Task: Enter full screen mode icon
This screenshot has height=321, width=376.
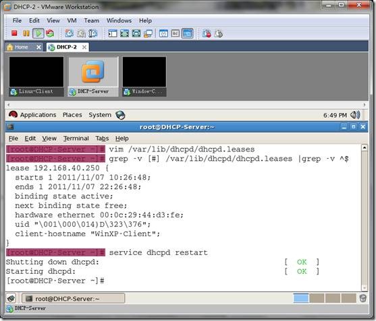Action: [136, 34]
